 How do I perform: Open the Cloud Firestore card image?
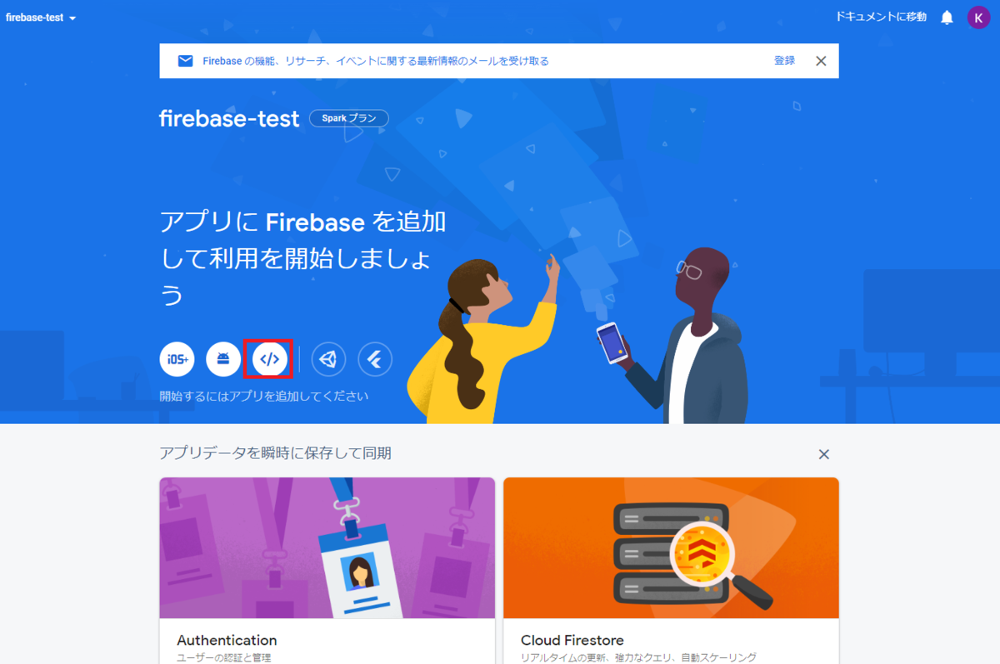click(671, 548)
